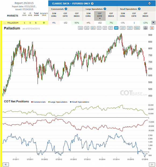Image resolution: width=156 pixels, height=167 pixels.
Task: Sort by Large Speculators COT EXTR
Action: pos(100,16)
